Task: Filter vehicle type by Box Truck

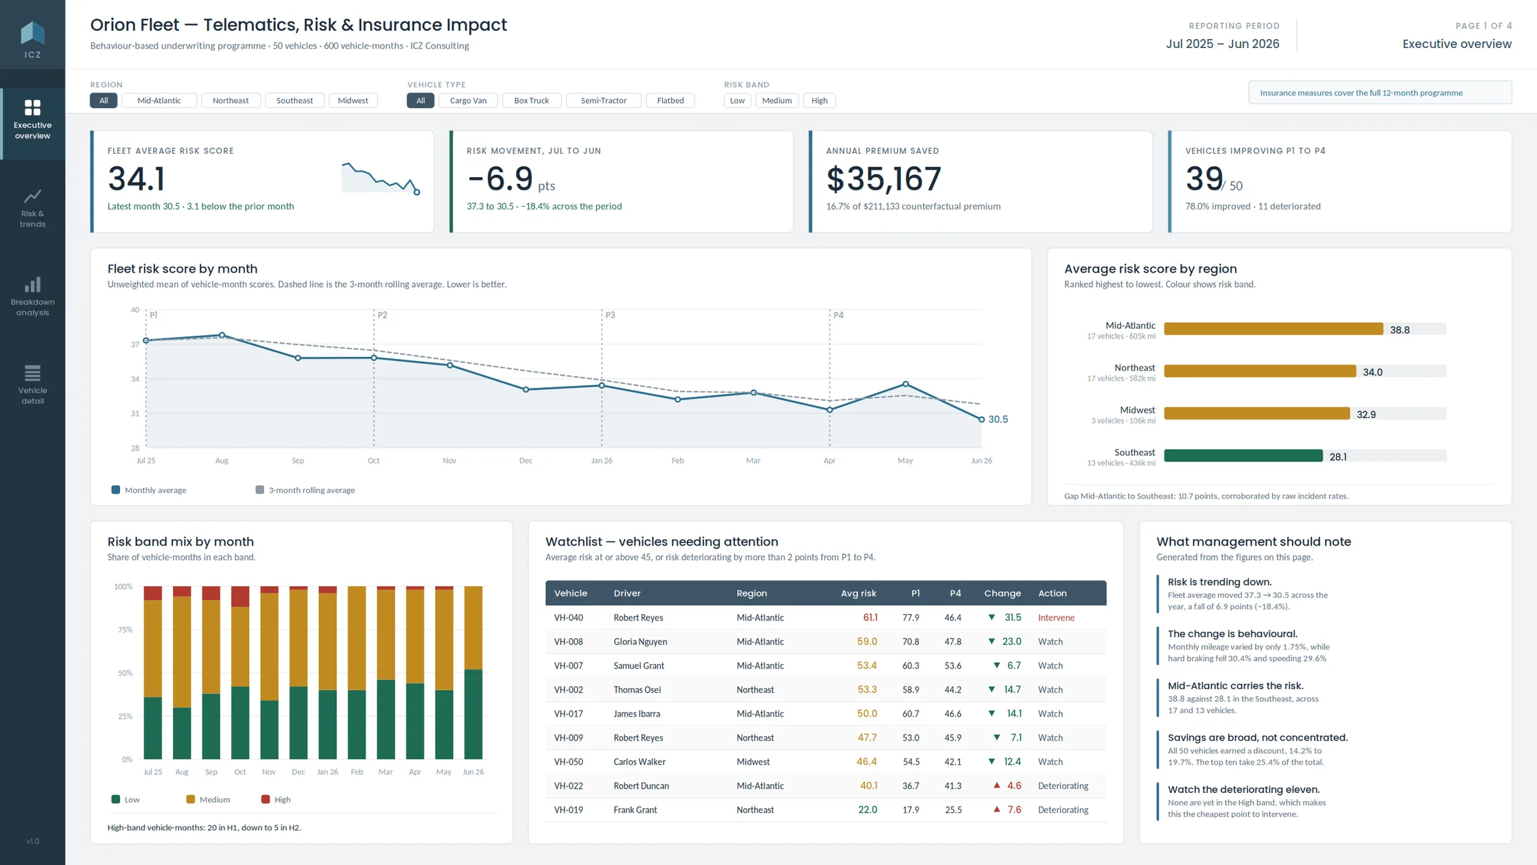Action: pos(532,100)
